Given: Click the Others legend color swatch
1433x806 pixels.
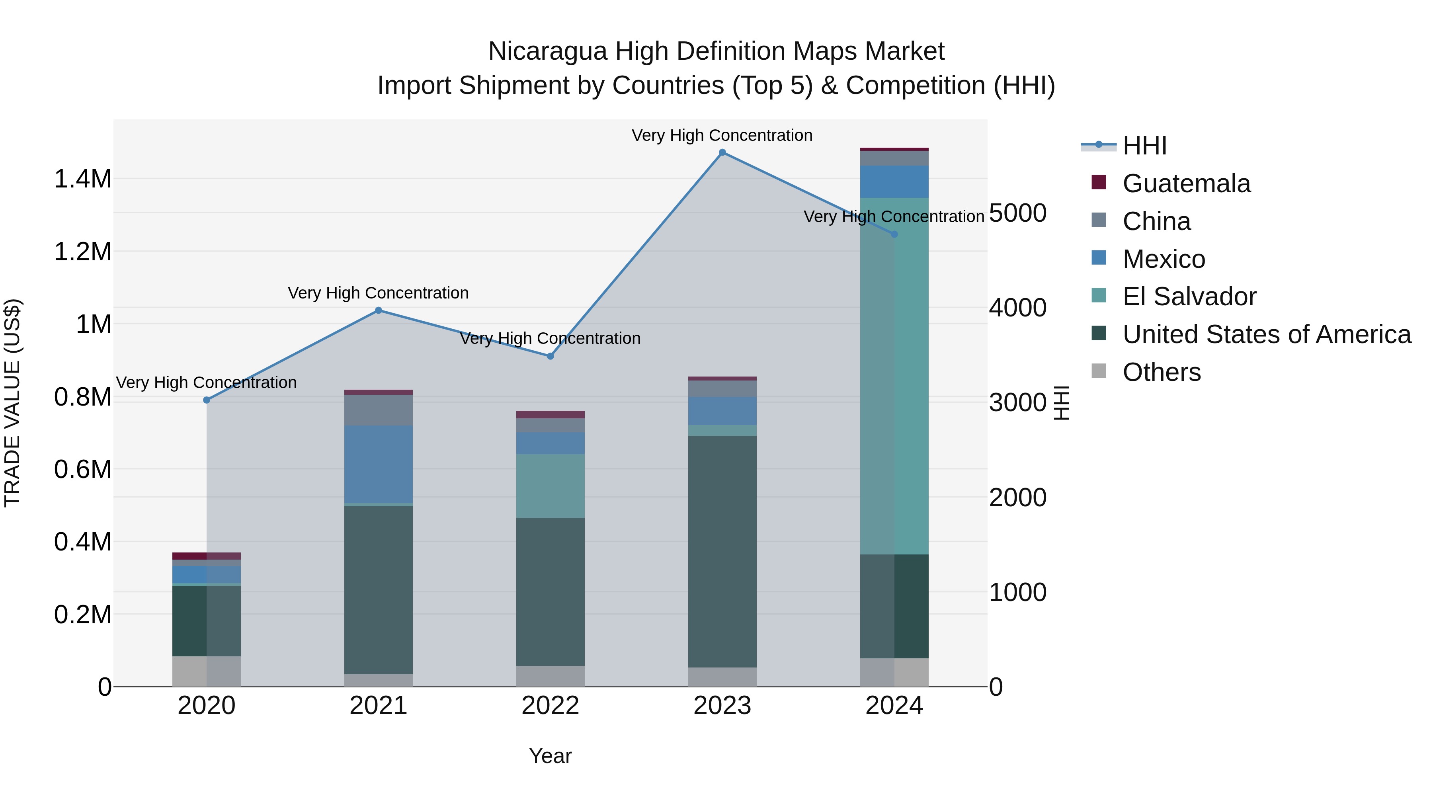Looking at the screenshot, I should pyautogui.click(x=1099, y=371).
